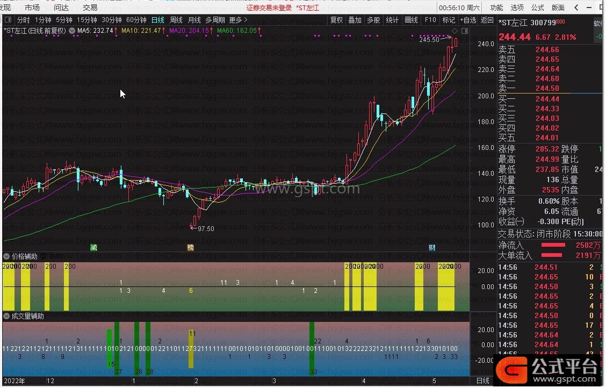Screen dimensions: 606x388
Task: Open the 市场 menu
Action: click(x=32, y=8)
